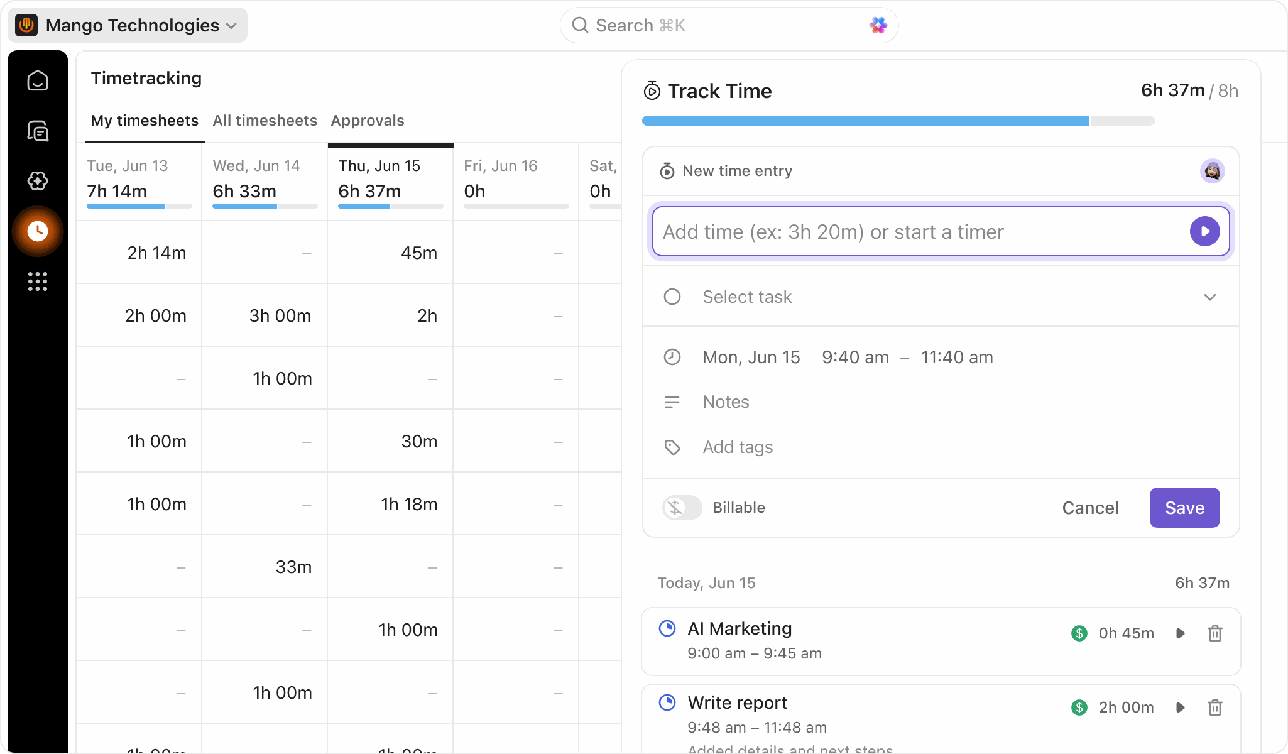Select the My timesheets tab
This screenshot has width=1288, height=754.
pyautogui.click(x=145, y=121)
